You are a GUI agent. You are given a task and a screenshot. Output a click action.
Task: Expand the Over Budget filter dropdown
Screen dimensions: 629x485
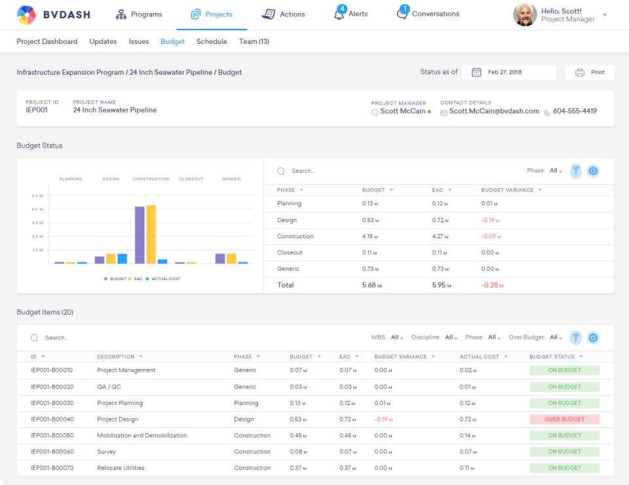(556, 338)
